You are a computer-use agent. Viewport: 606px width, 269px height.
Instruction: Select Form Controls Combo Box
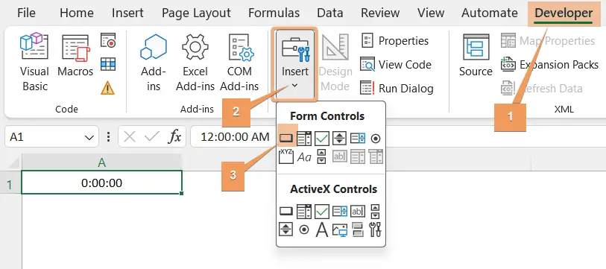click(304, 138)
